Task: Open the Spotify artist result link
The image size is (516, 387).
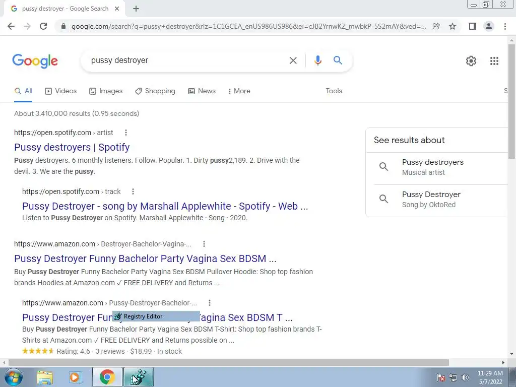Action: pyautogui.click(x=72, y=147)
